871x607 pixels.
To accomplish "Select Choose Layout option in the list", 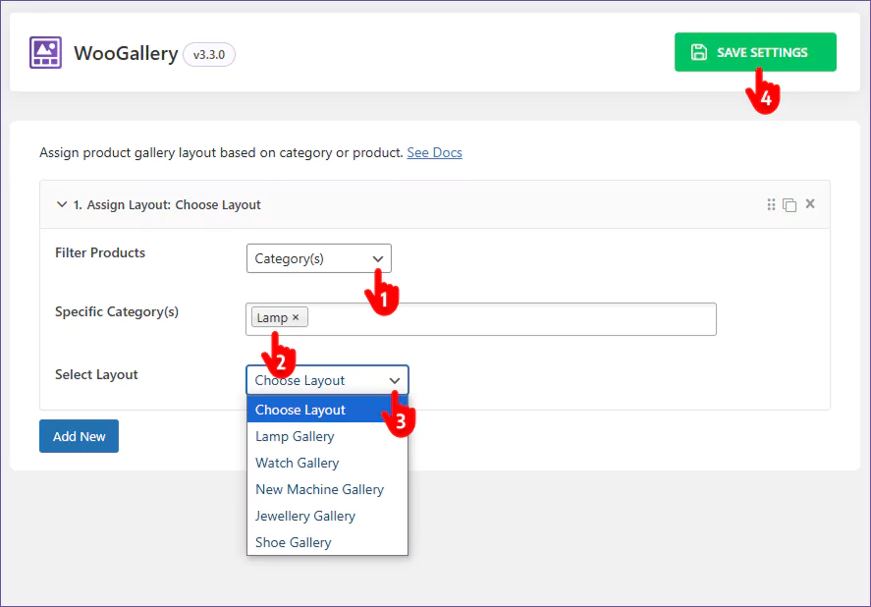I will [327, 410].
